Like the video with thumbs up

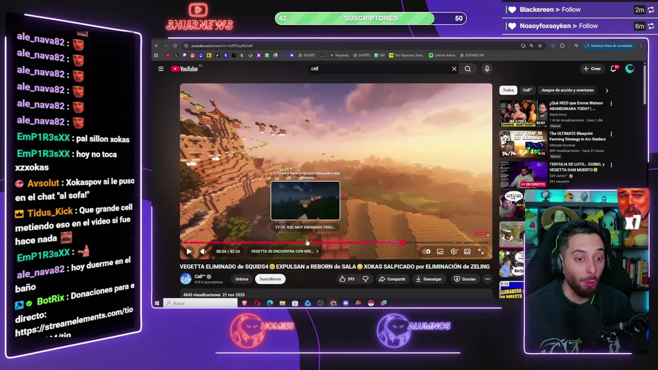point(347,279)
